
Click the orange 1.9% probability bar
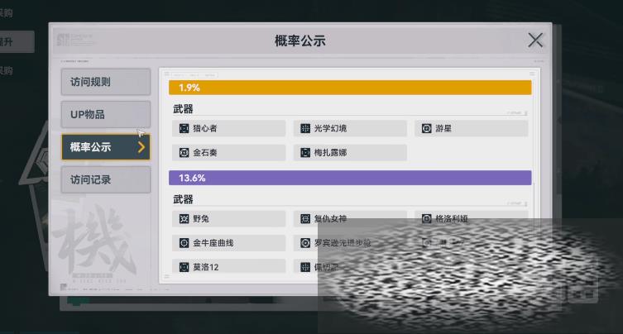pyautogui.click(x=350, y=88)
